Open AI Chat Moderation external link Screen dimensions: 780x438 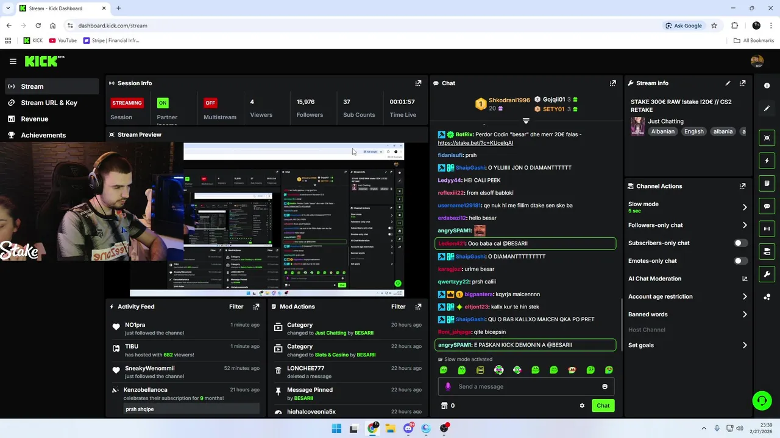pyautogui.click(x=744, y=279)
